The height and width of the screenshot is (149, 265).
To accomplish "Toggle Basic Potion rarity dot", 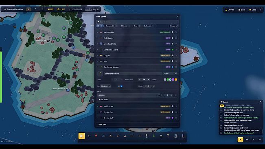I will click(x=172, y=32).
